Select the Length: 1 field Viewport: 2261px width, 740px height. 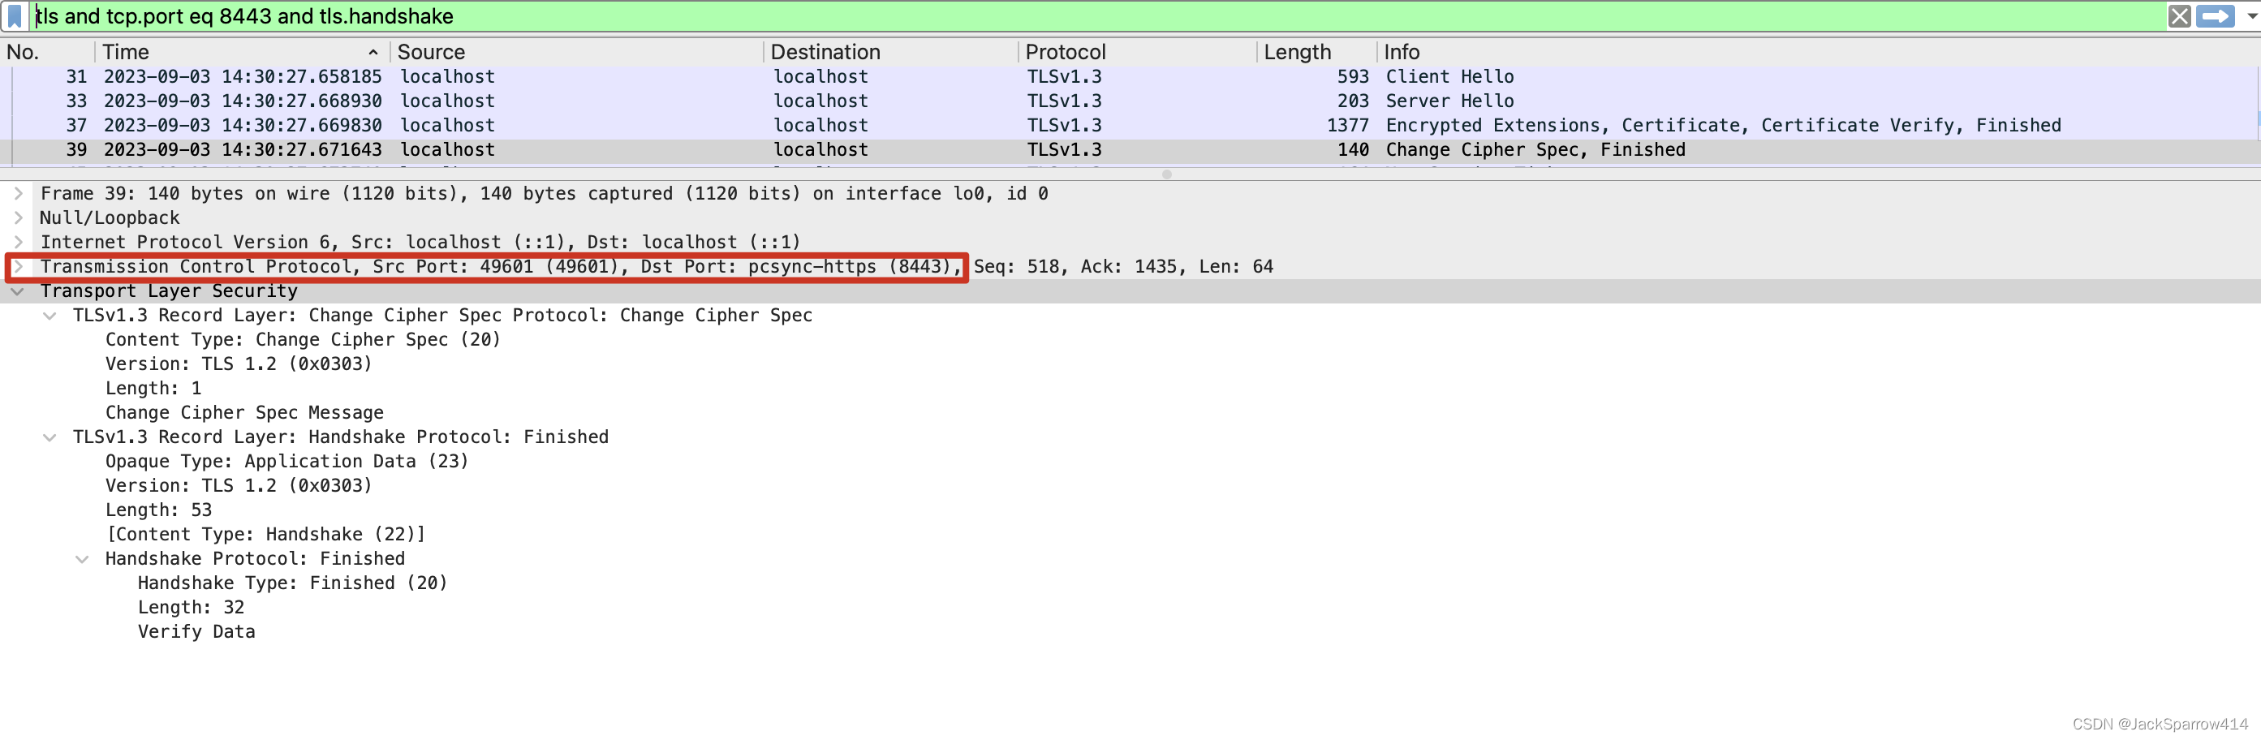click(153, 389)
